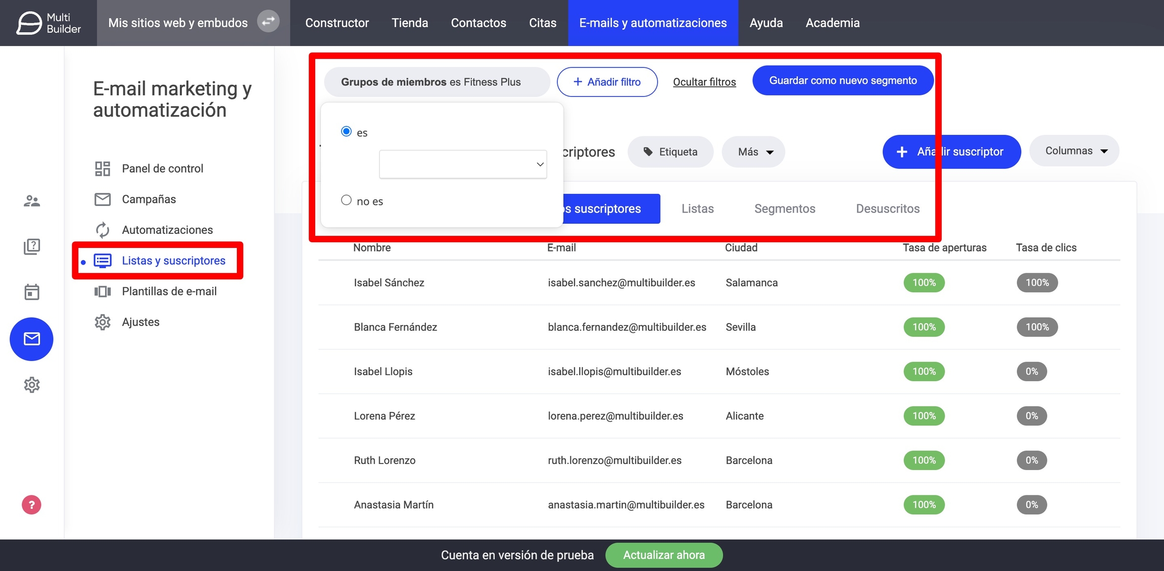This screenshot has height=571, width=1164.
Task: Switch to the Segmentos tab
Action: 785,209
